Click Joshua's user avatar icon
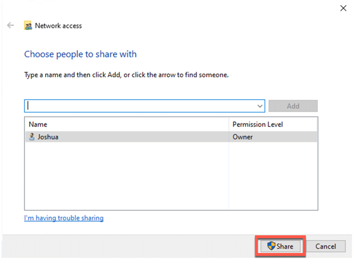This screenshot has width=355, height=261. click(x=32, y=137)
